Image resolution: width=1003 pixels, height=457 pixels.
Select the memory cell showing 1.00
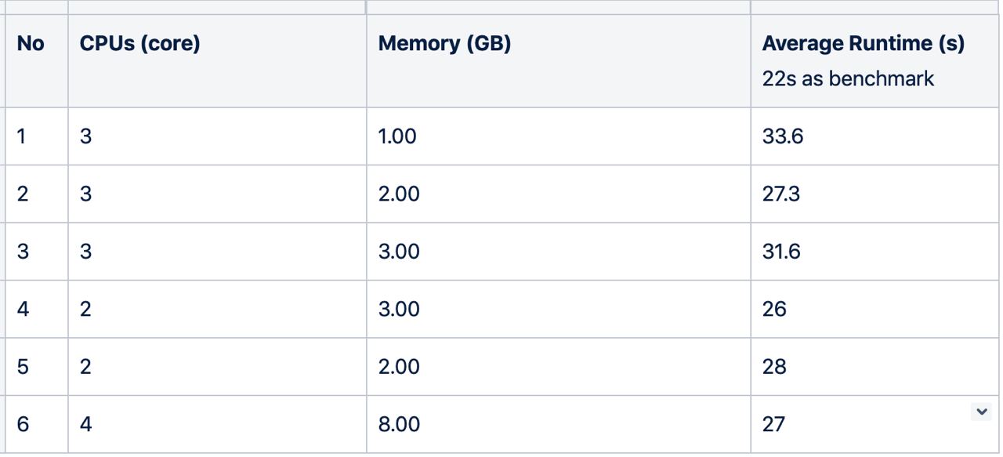[x=559, y=136]
